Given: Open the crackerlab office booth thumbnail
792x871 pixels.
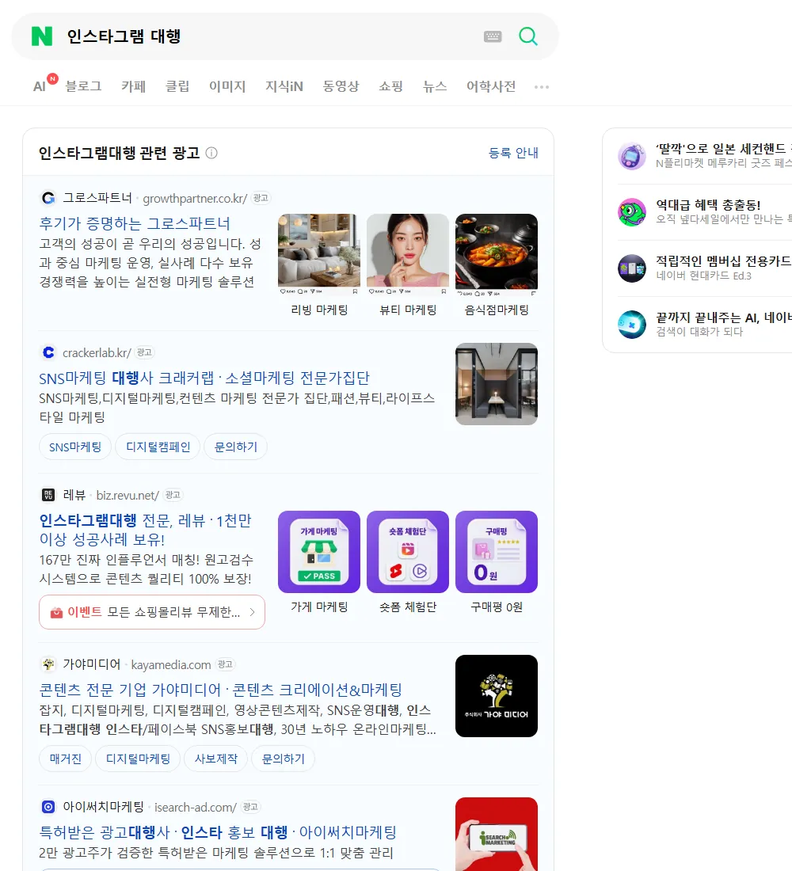Looking at the screenshot, I should [497, 384].
